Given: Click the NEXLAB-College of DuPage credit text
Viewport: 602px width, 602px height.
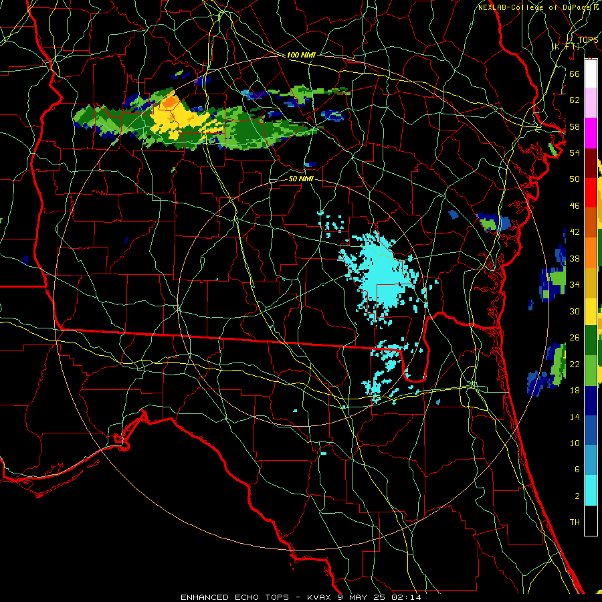Looking at the screenshot, I should click(536, 7).
